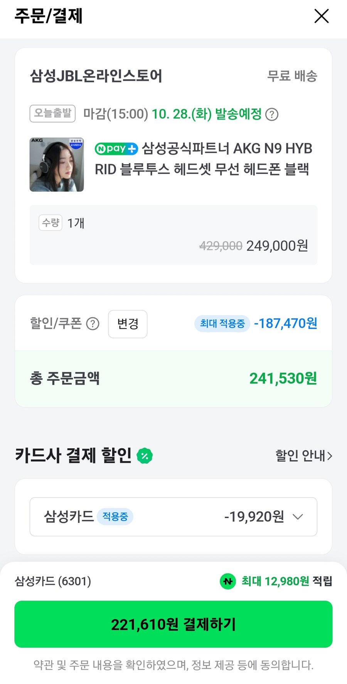Expand the 삼성카드 discount dropdown
This screenshot has height=684, width=347.
tap(298, 517)
